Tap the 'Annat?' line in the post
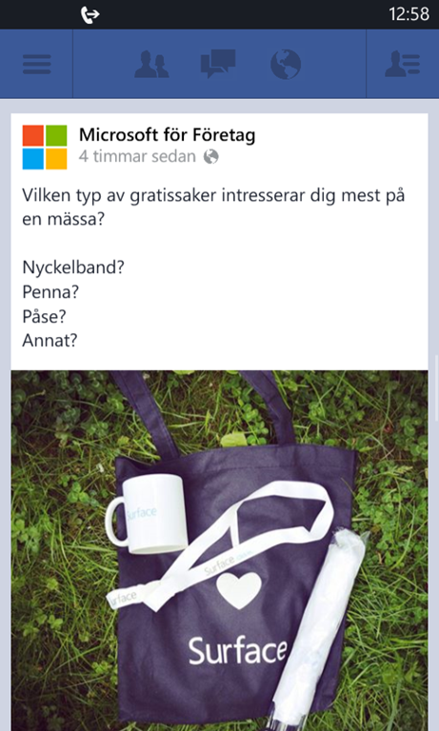Image resolution: width=439 pixels, height=731 pixels. (50, 341)
